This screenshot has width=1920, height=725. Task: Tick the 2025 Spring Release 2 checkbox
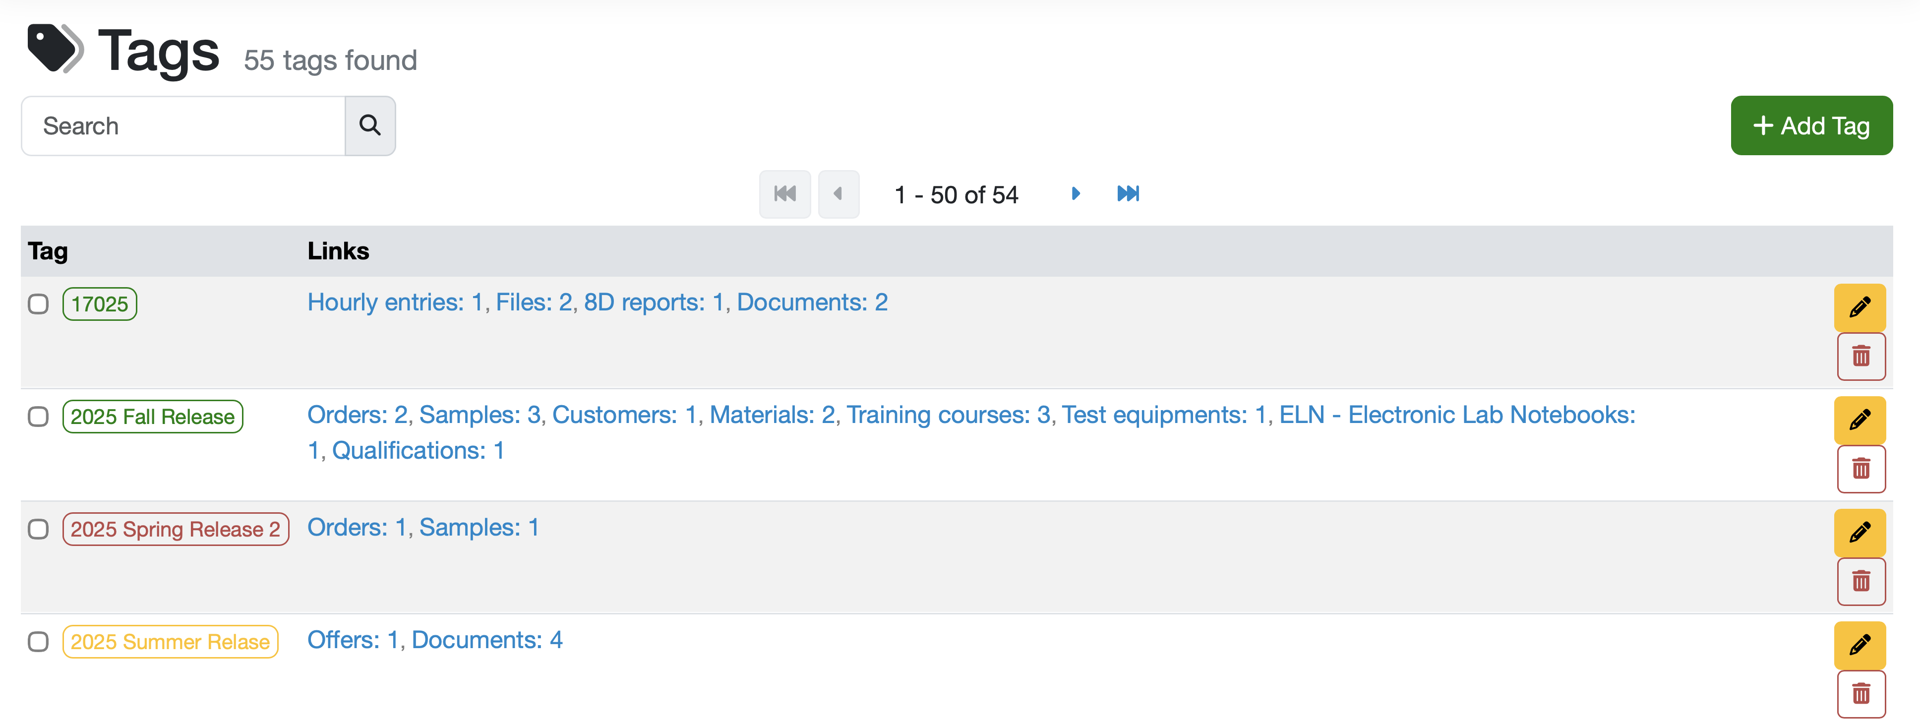point(38,529)
